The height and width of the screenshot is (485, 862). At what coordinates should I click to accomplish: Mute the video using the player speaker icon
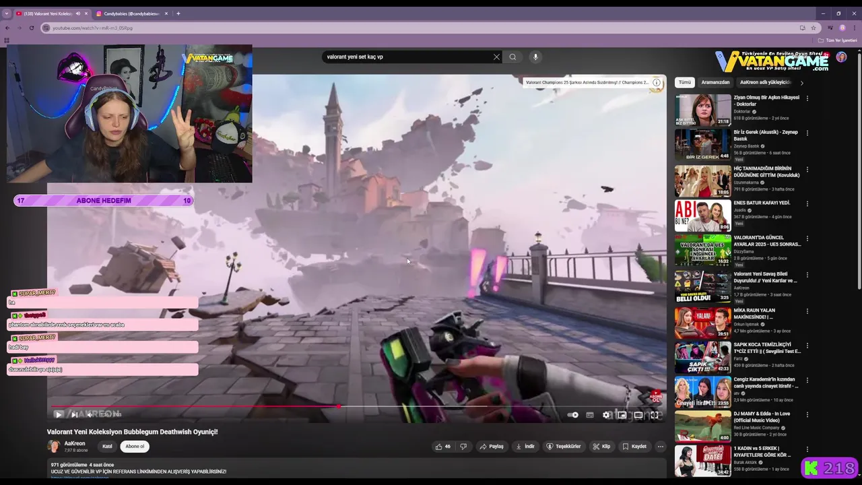click(90, 415)
